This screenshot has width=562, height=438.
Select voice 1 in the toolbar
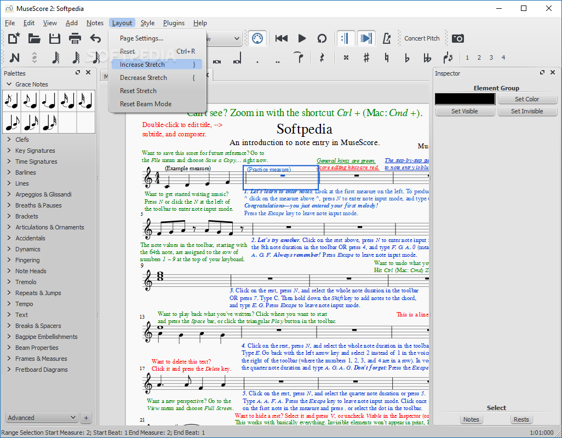[x=467, y=57]
